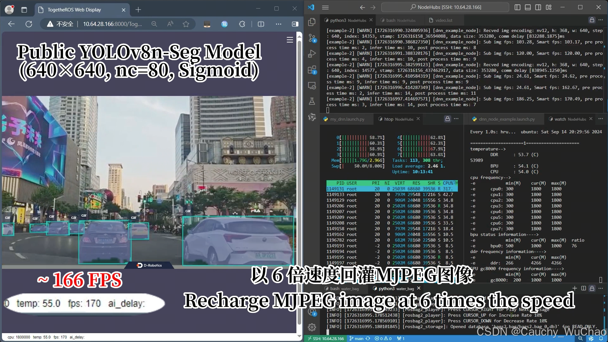Click the browser page vertical scrollbar
The width and height of the screenshot is (608, 342).
coord(299,184)
